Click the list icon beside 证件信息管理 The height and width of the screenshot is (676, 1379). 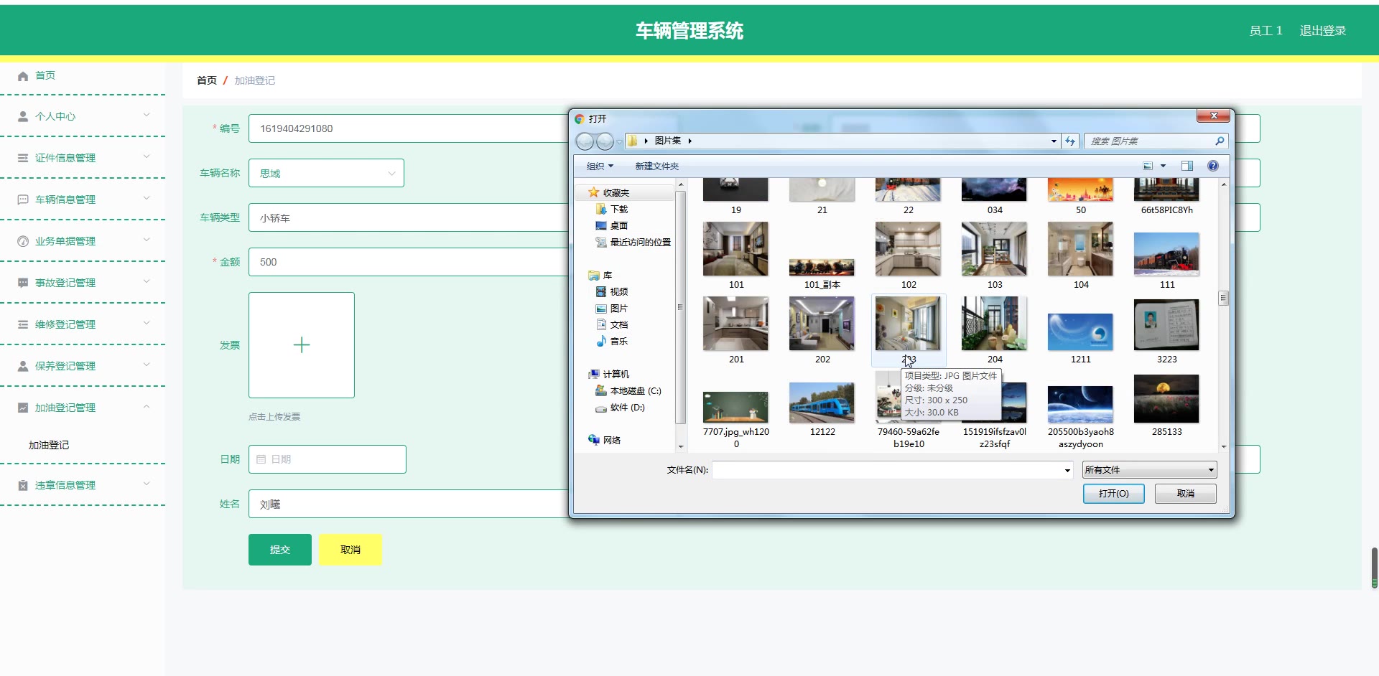(x=23, y=158)
